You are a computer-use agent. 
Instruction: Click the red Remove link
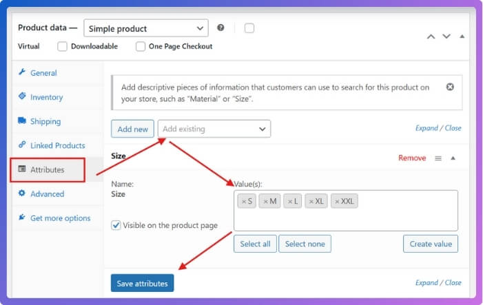coord(412,158)
